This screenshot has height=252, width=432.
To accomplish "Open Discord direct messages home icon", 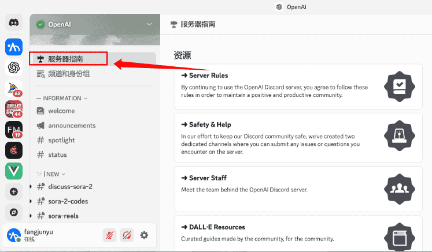I will (14, 23).
